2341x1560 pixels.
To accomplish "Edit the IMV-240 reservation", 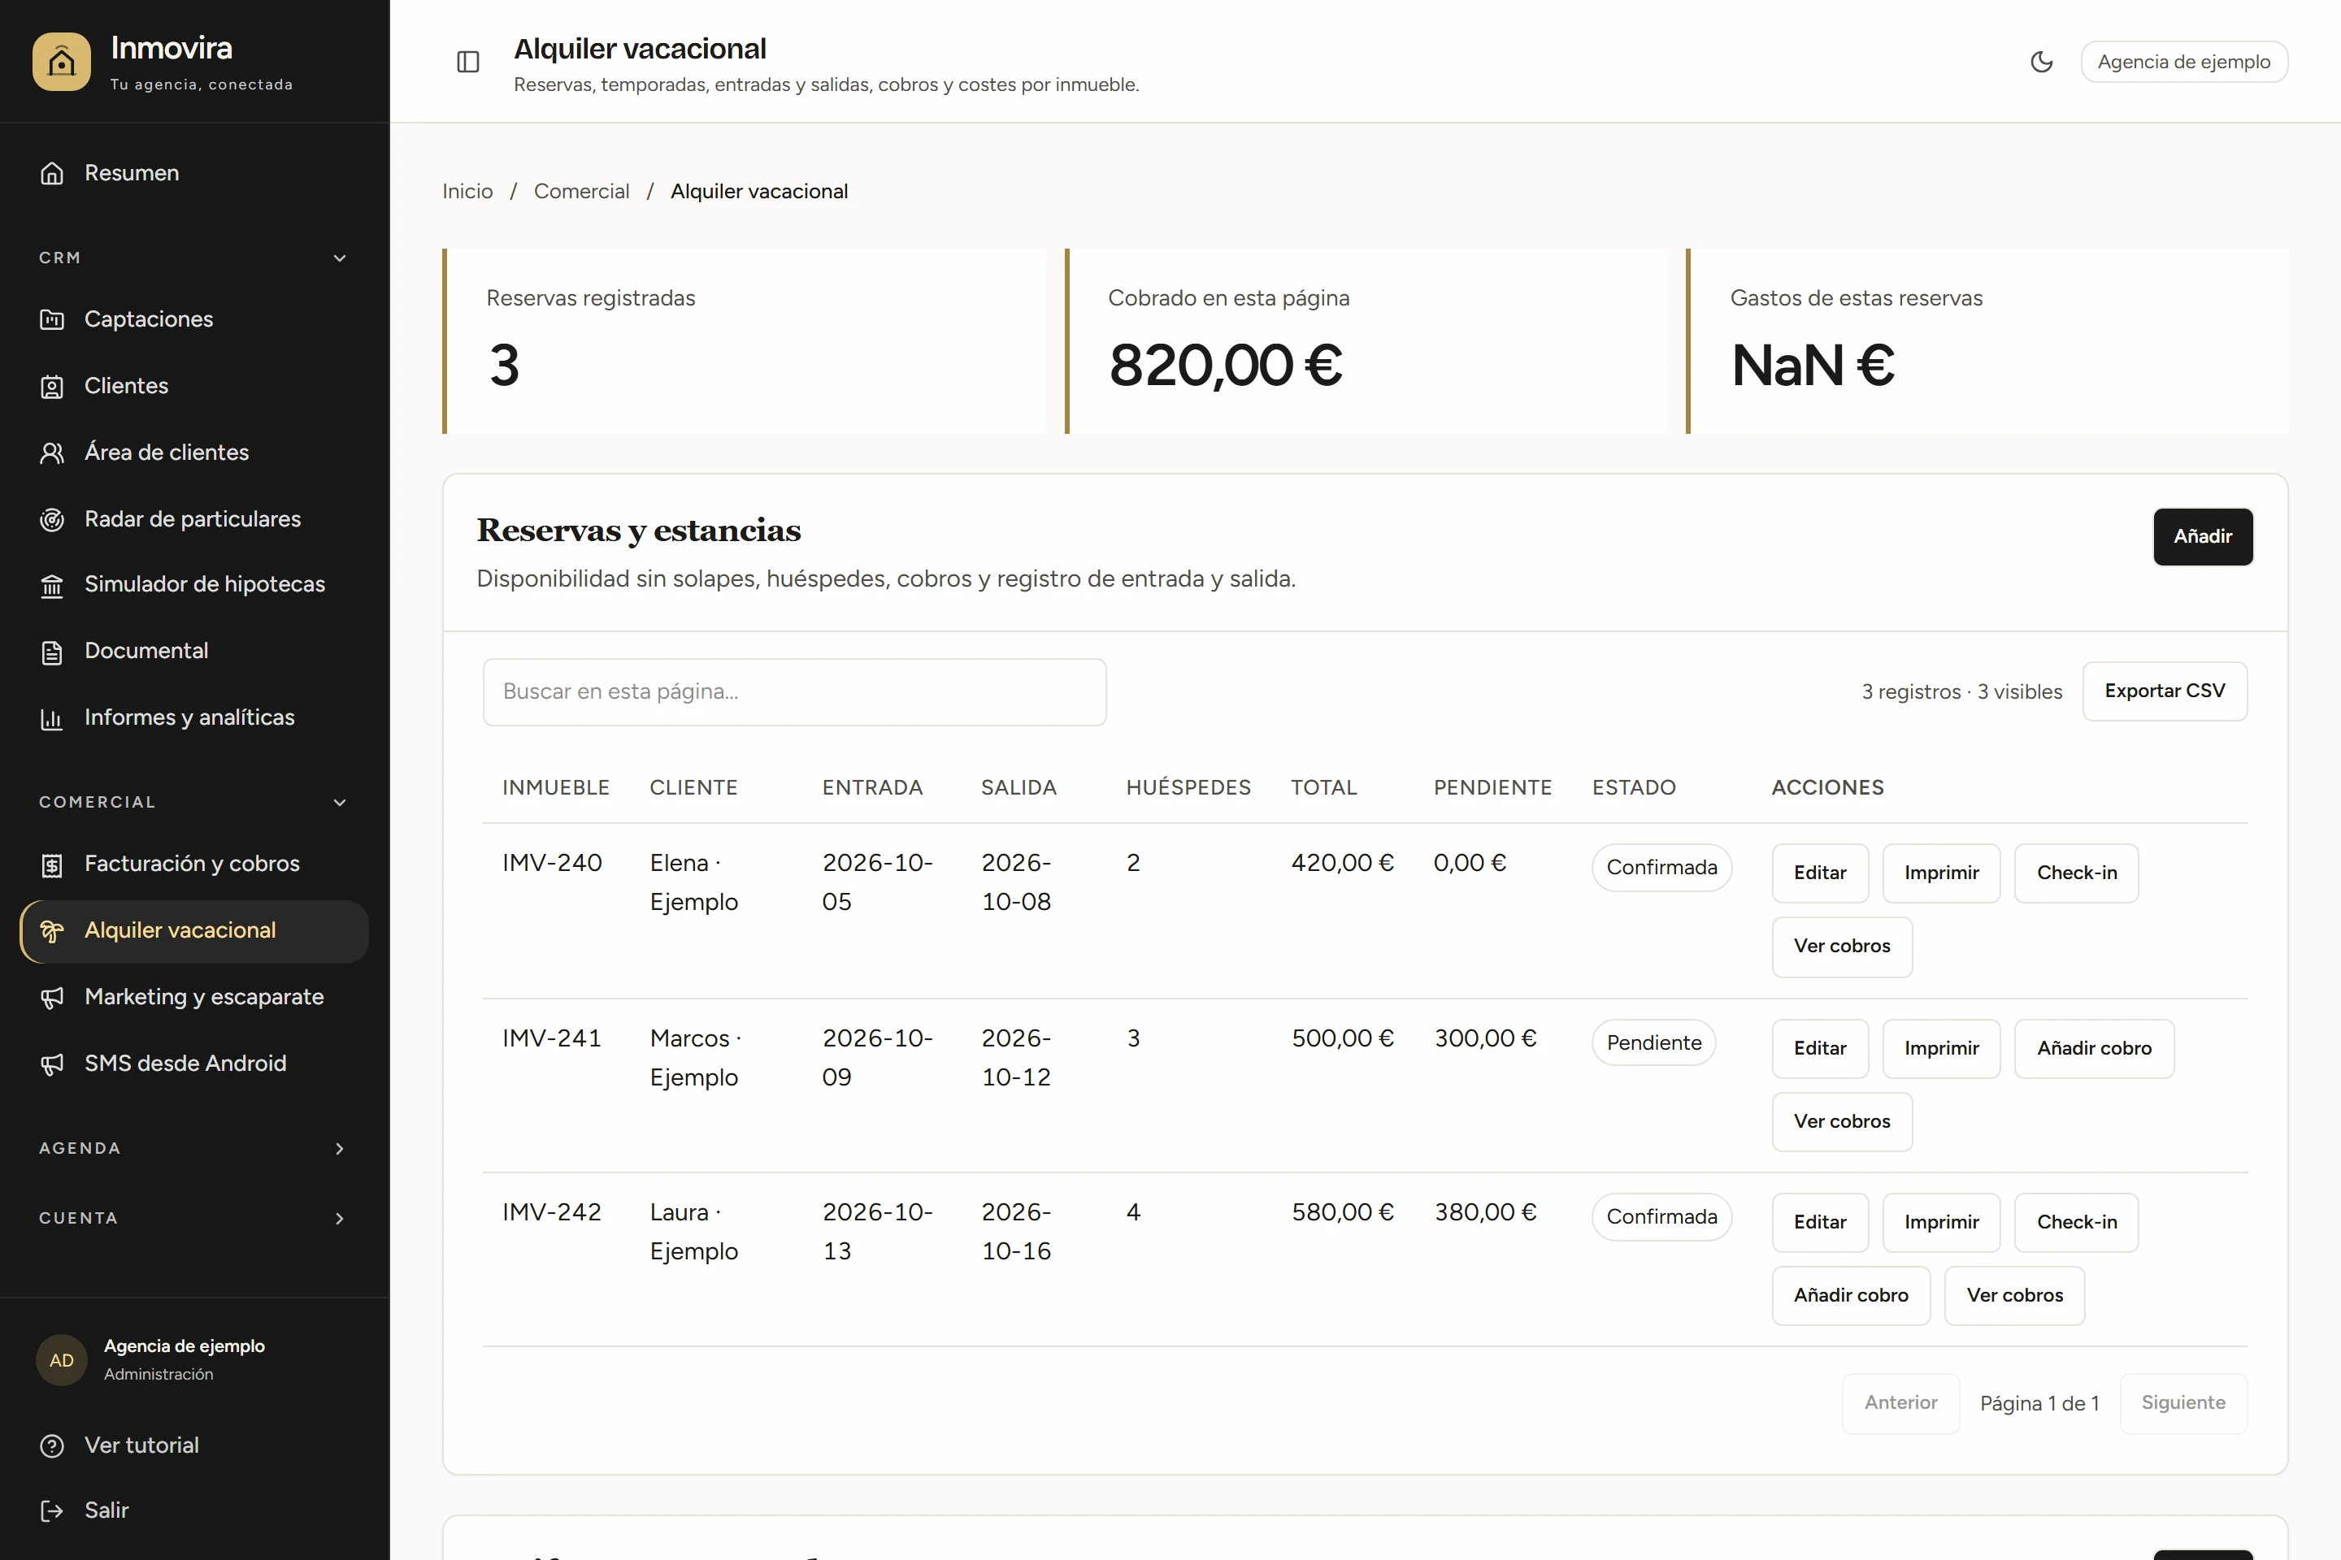I will pos(1819,873).
